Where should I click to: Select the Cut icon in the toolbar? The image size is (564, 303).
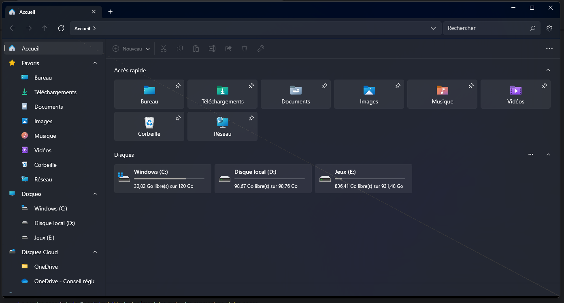pyautogui.click(x=164, y=48)
